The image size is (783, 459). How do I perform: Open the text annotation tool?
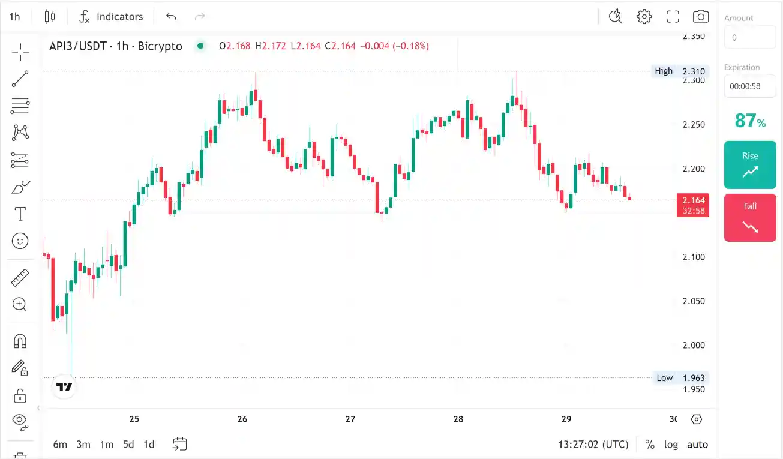[20, 214]
